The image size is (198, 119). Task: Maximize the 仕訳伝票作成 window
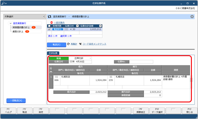pos(188,3)
